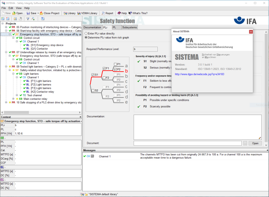Viewport: 269px width, 197px height.
Task: Click inside the Documentation text area
Action: click(x=197, y=127)
